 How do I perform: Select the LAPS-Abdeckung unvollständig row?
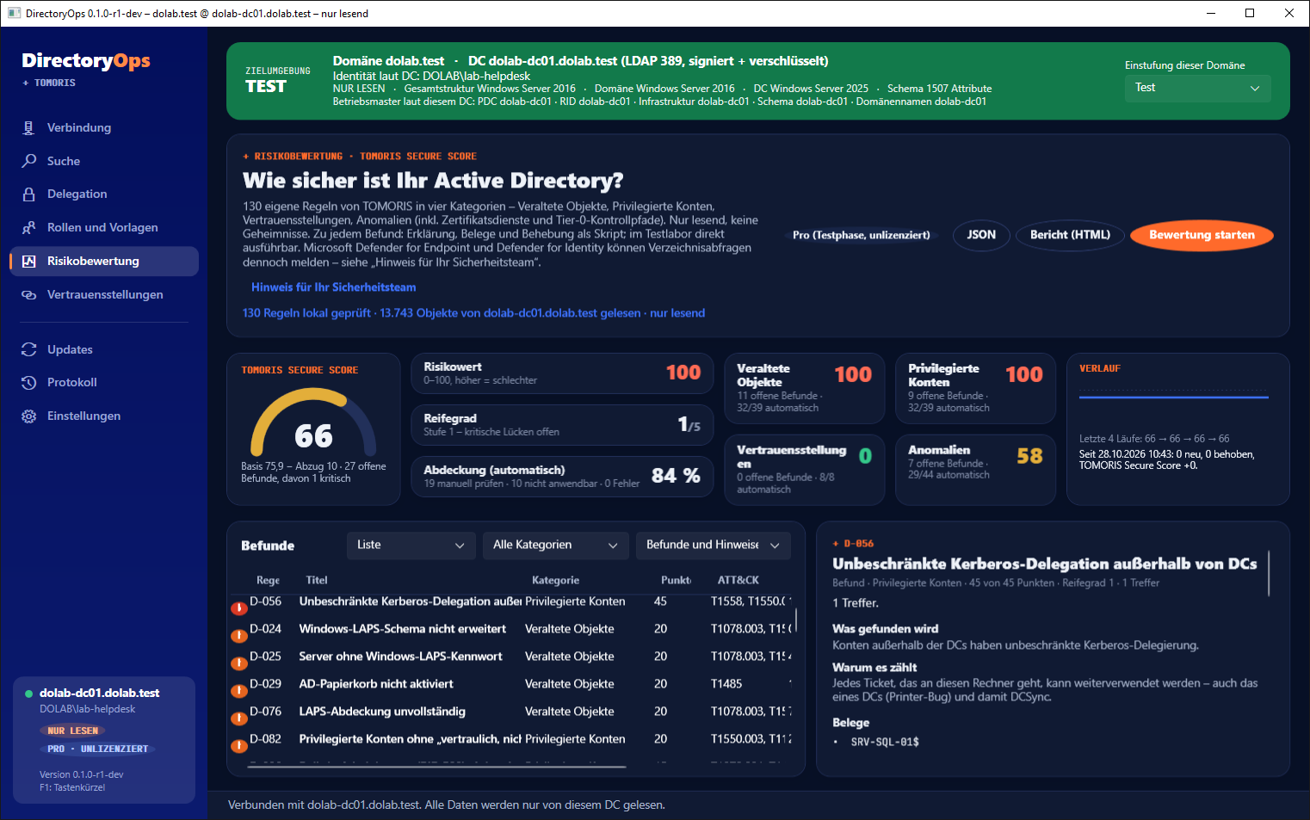[x=513, y=712]
